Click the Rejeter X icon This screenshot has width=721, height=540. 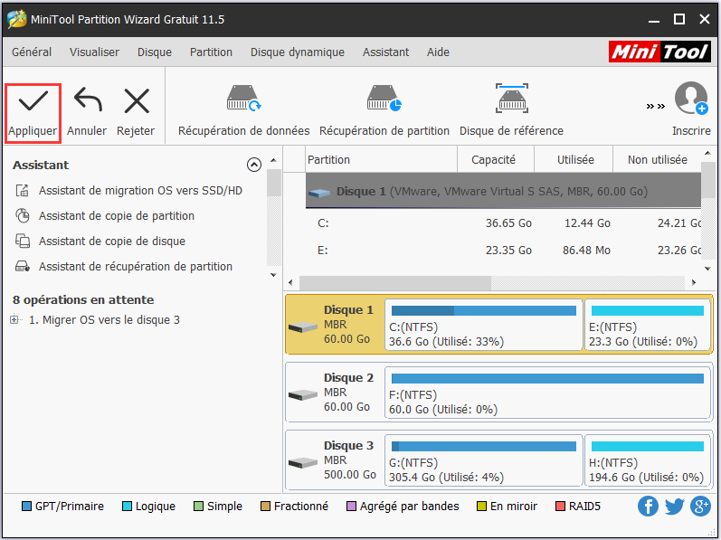click(137, 100)
